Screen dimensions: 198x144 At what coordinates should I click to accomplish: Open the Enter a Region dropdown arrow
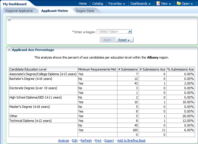[x=130, y=31]
